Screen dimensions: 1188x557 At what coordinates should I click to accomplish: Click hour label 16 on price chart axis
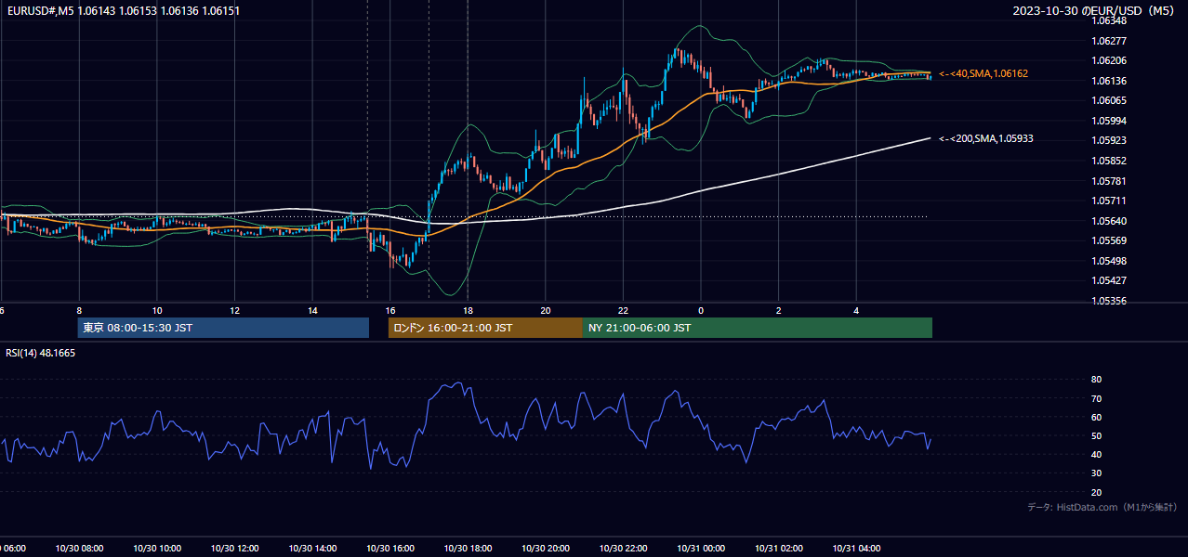point(390,311)
